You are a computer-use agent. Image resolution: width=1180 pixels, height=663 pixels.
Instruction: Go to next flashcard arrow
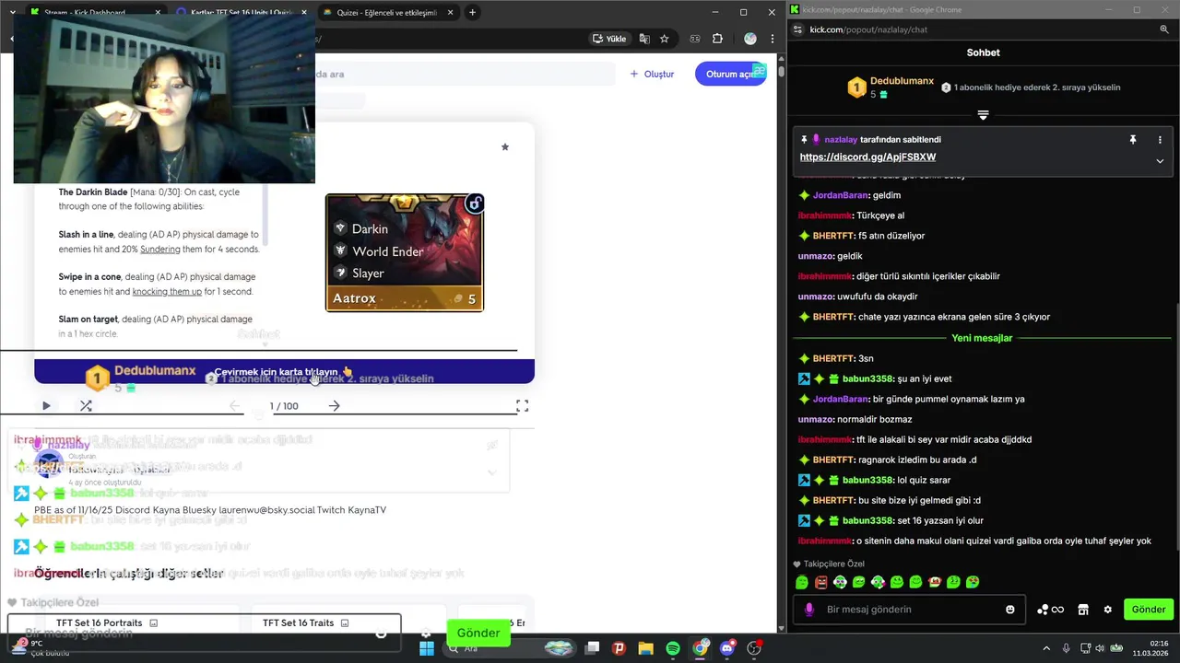(x=334, y=405)
